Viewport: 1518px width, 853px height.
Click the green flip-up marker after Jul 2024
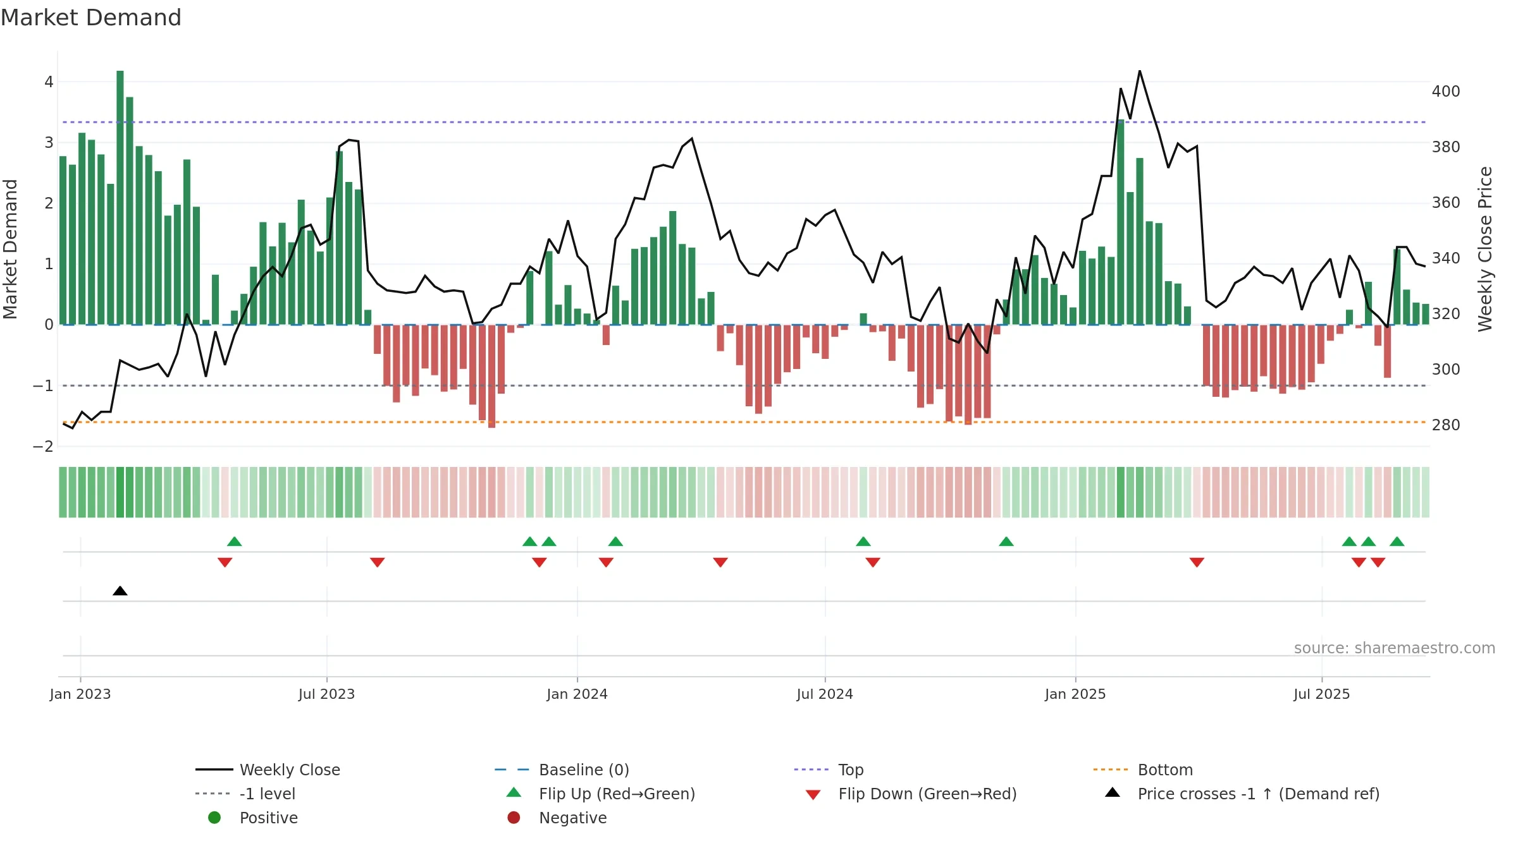863,541
